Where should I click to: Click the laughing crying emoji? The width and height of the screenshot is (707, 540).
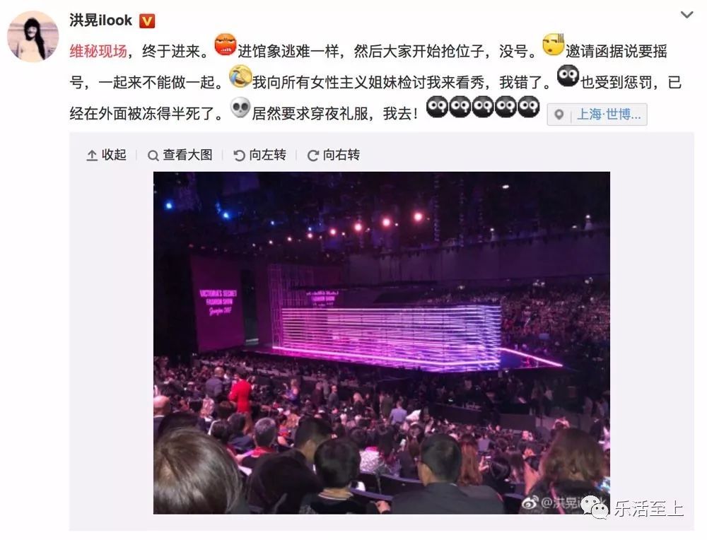(x=240, y=76)
